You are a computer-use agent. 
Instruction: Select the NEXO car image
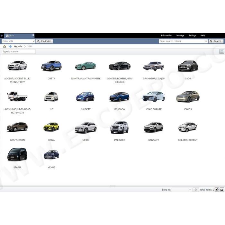point(85,127)
